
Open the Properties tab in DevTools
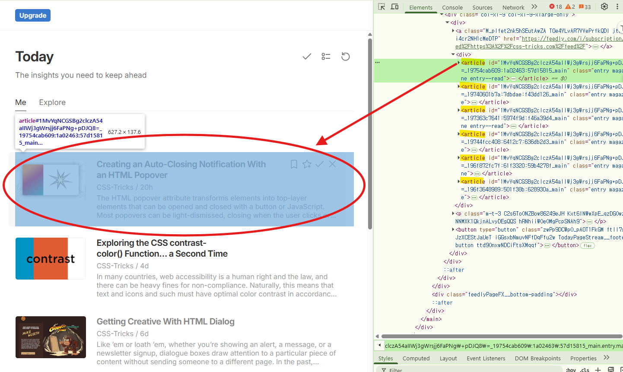pyautogui.click(x=583, y=358)
